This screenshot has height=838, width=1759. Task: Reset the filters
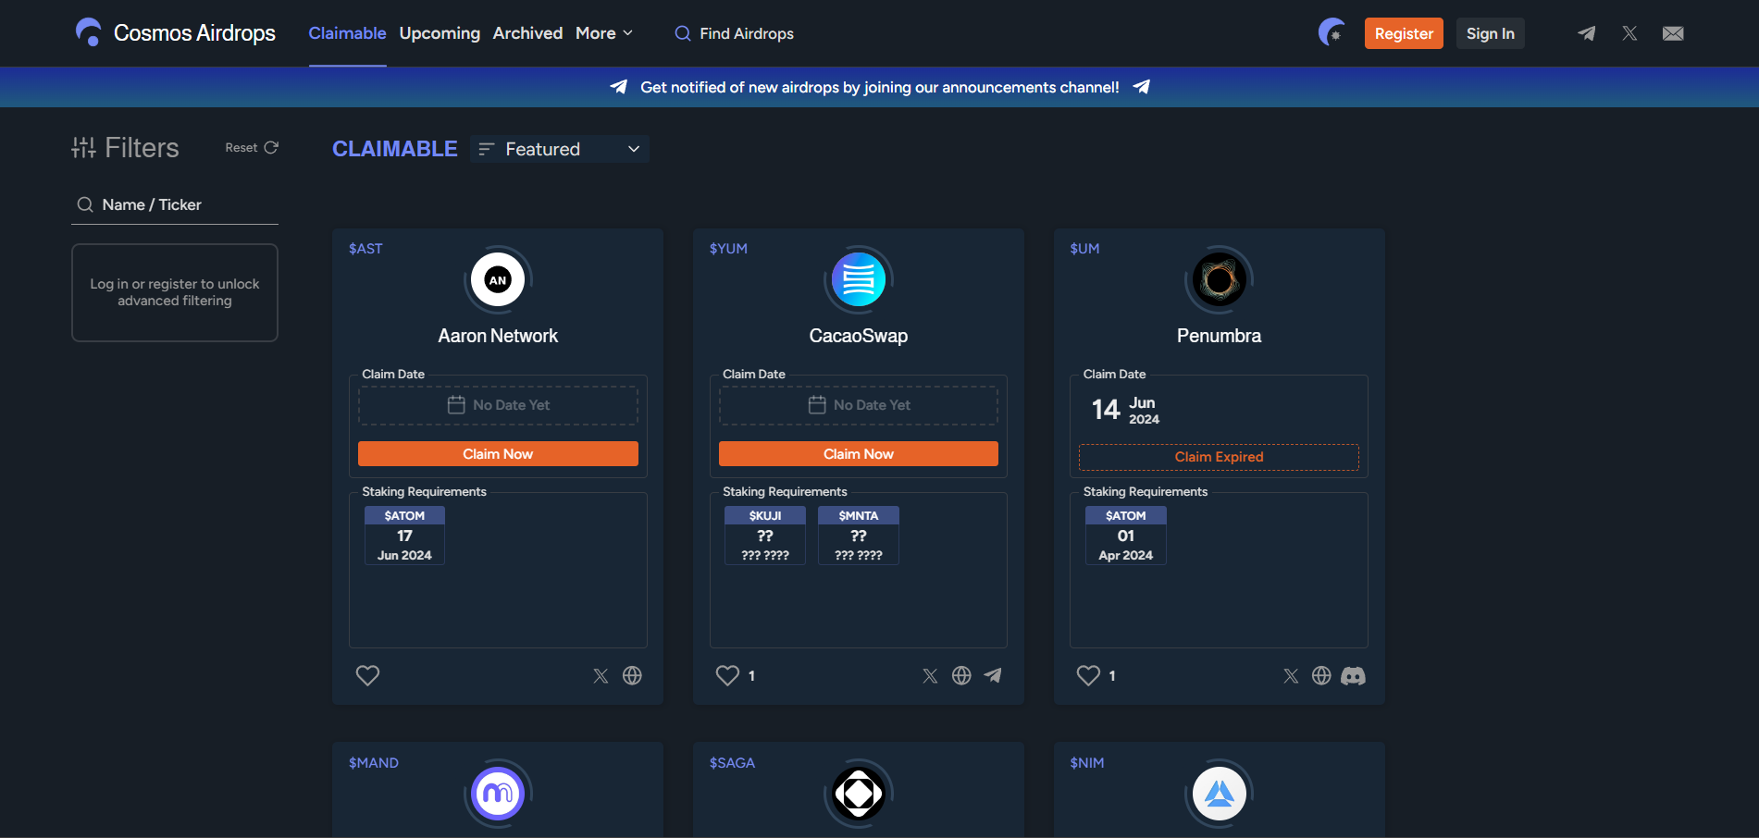pyautogui.click(x=252, y=148)
